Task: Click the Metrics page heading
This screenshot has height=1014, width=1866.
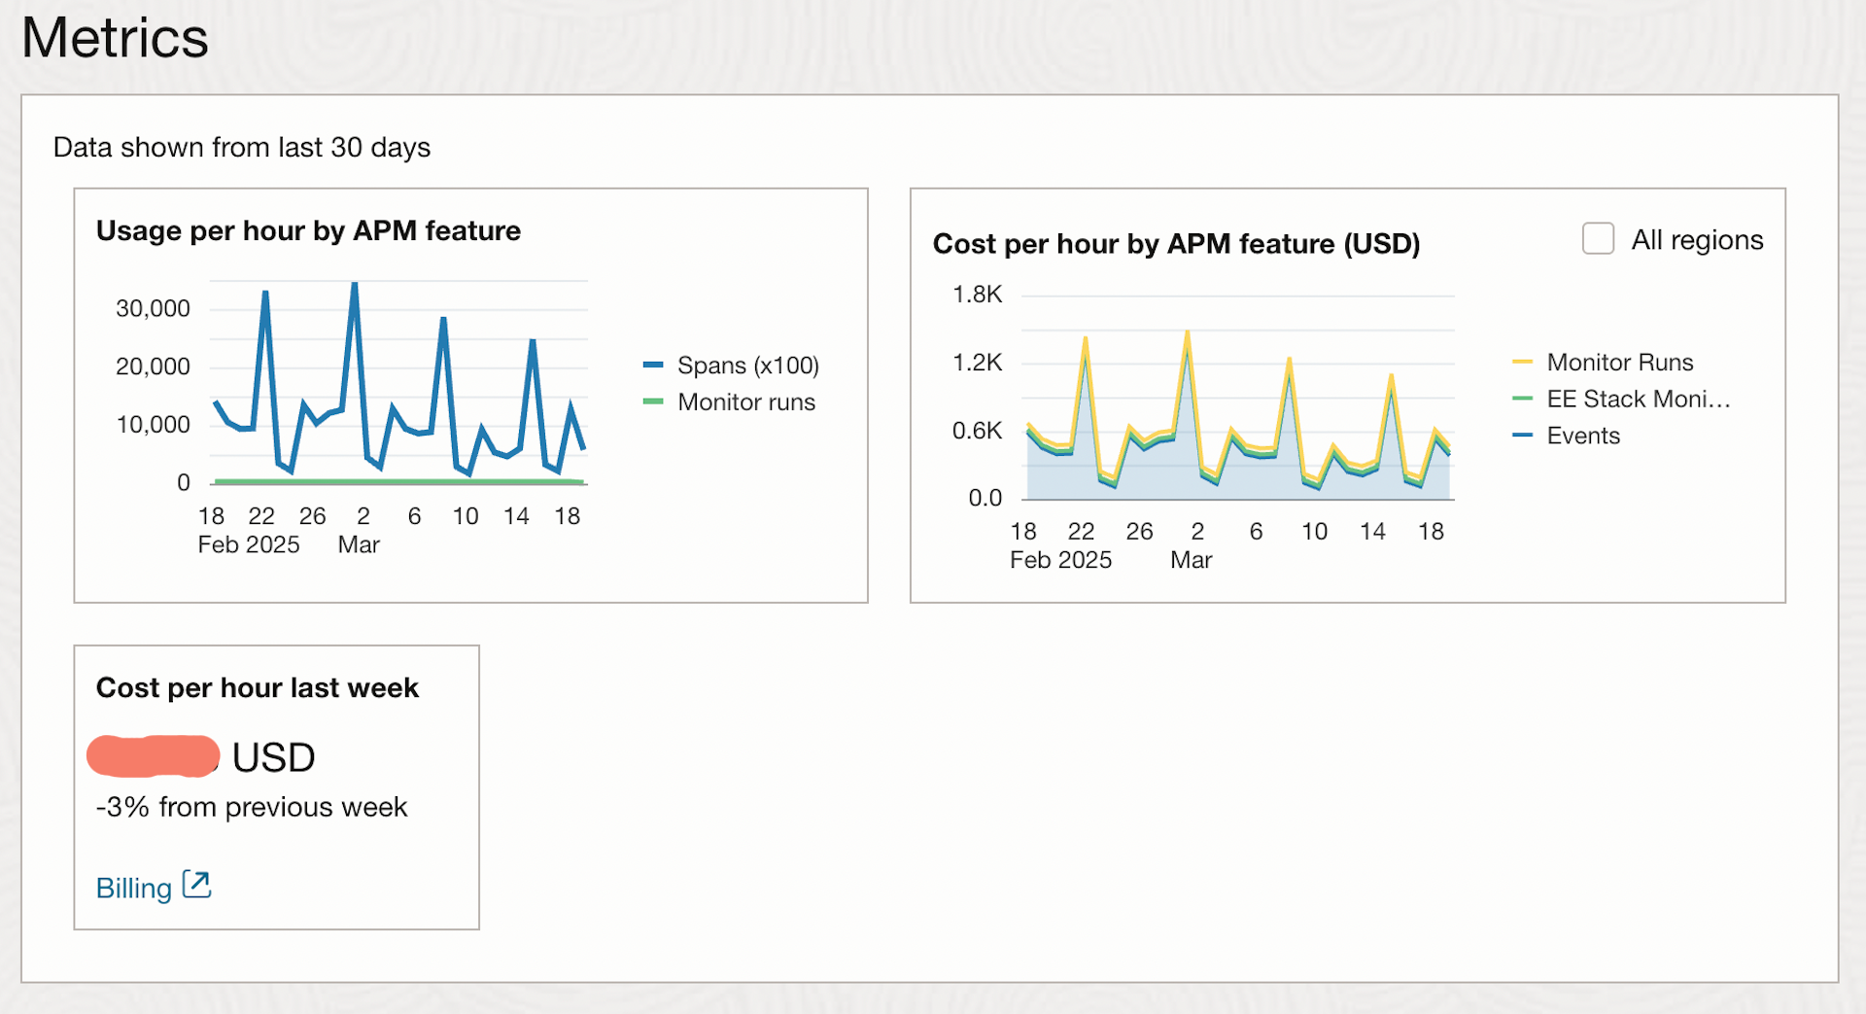Action: pyautogui.click(x=115, y=38)
